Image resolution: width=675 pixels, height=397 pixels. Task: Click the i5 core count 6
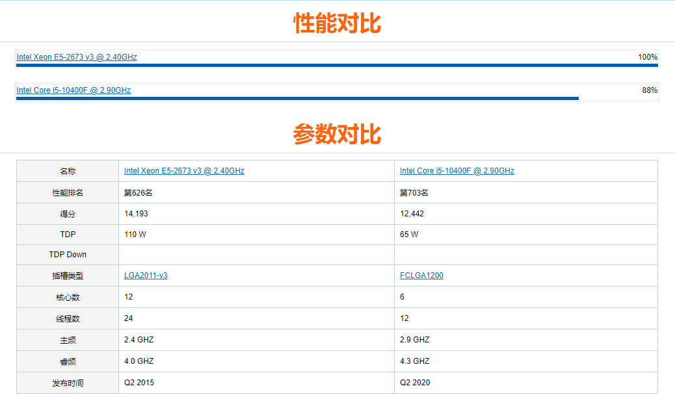coord(402,297)
